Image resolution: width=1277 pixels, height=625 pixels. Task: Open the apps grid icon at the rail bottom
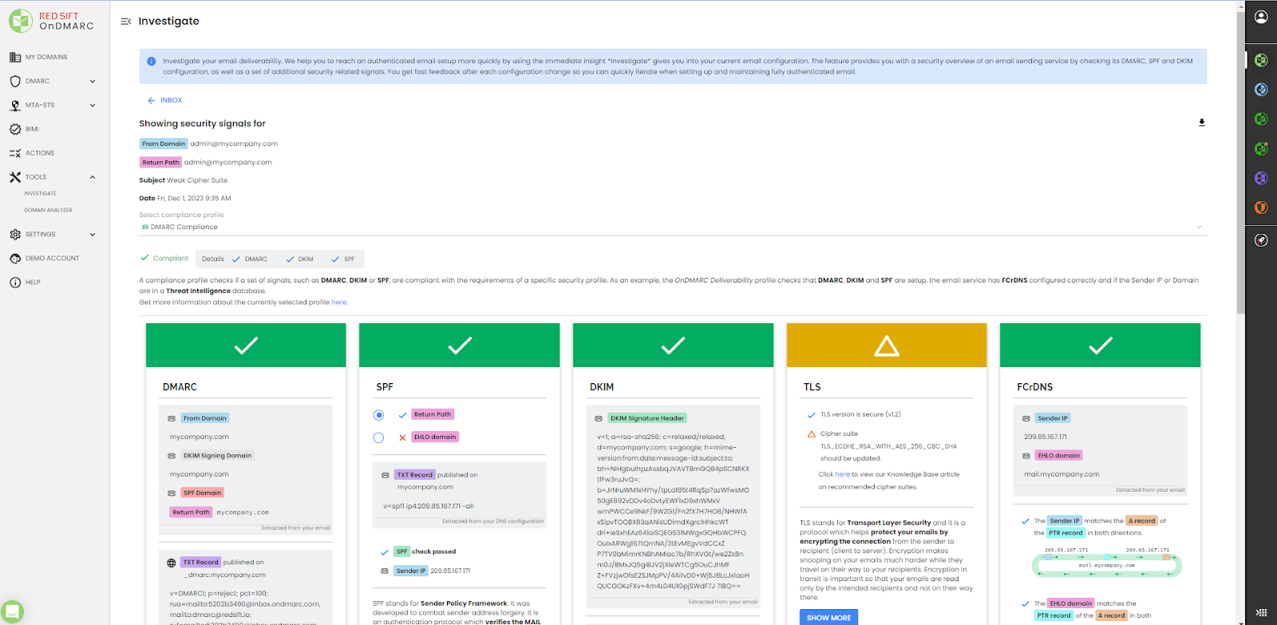(x=1261, y=612)
